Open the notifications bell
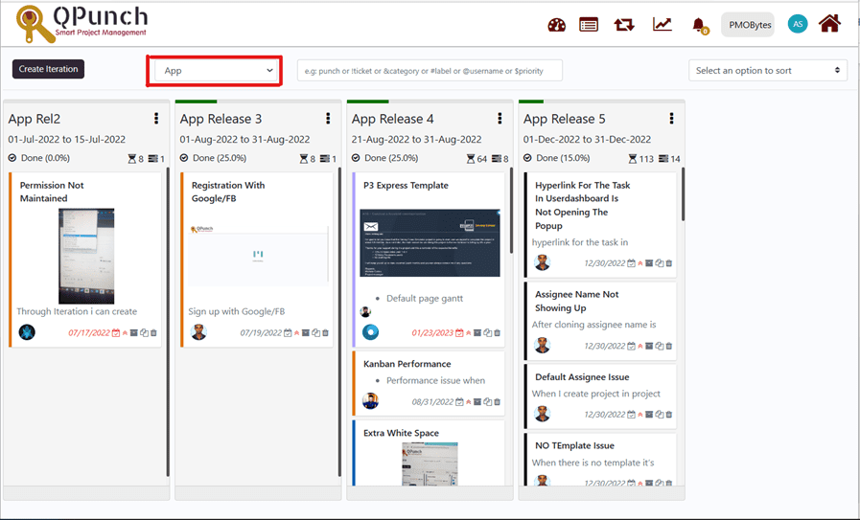Viewport: 860px width, 520px height. (x=699, y=25)
